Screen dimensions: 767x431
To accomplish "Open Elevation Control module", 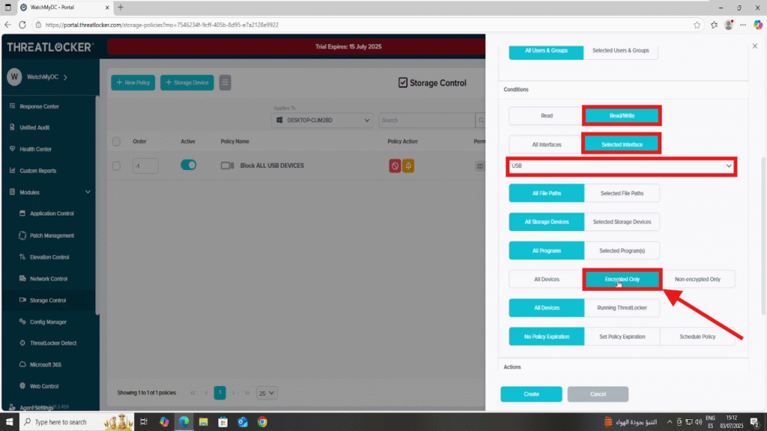I will [x=49, y=257].
